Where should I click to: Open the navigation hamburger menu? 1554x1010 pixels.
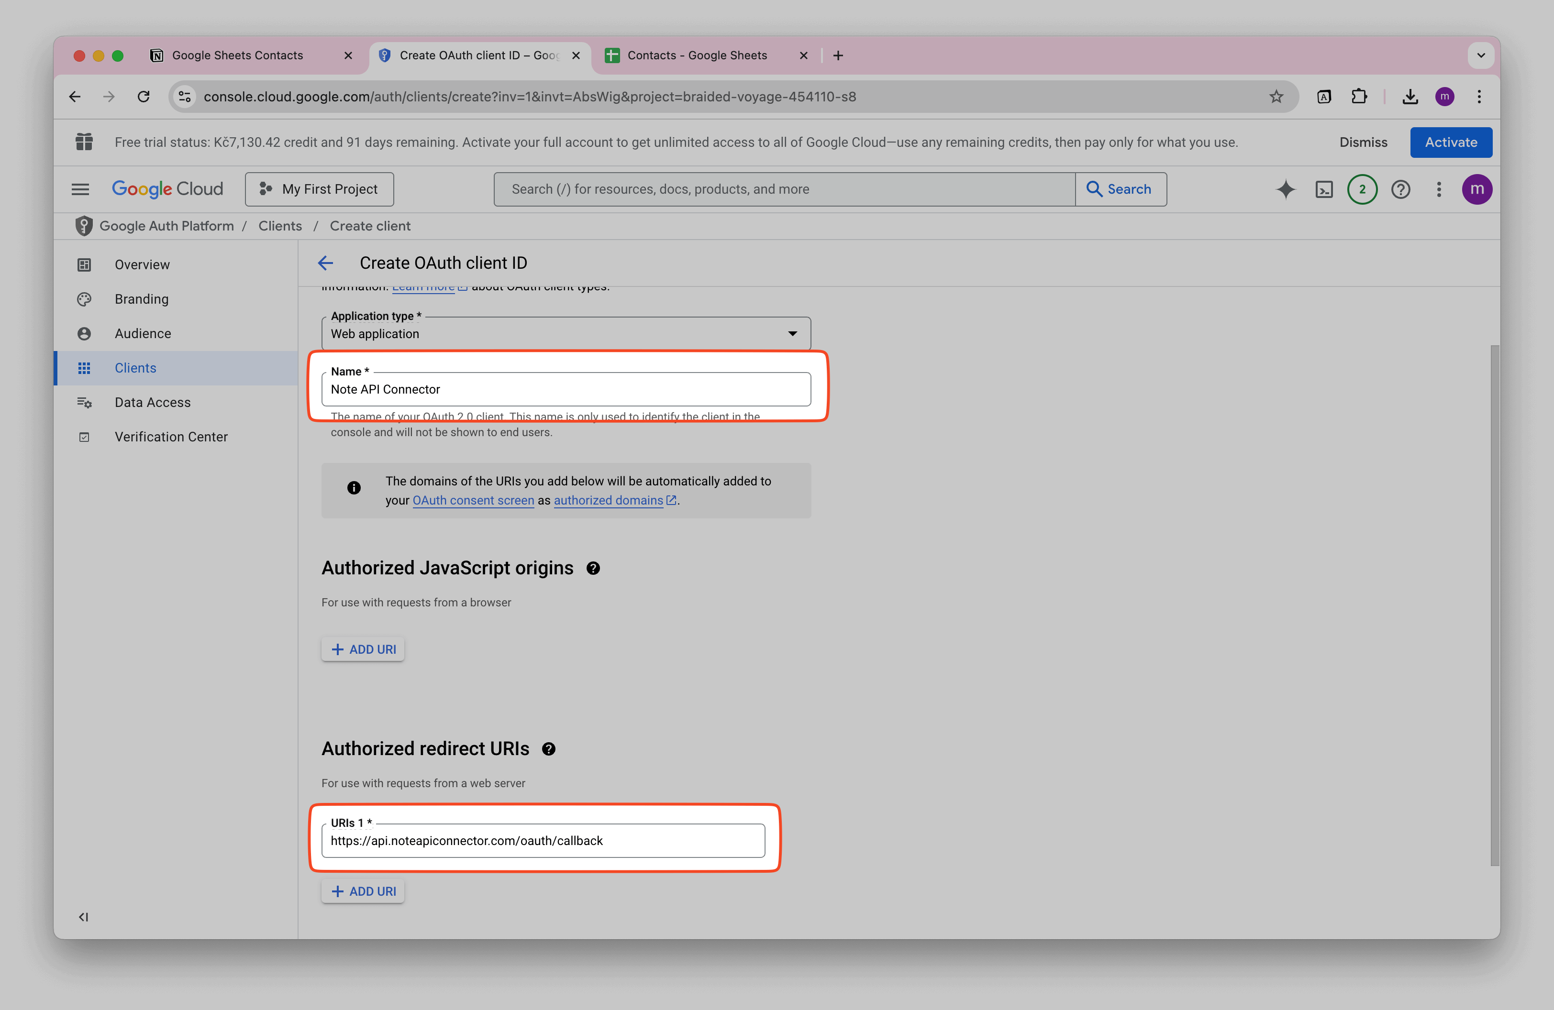(79, 189)
